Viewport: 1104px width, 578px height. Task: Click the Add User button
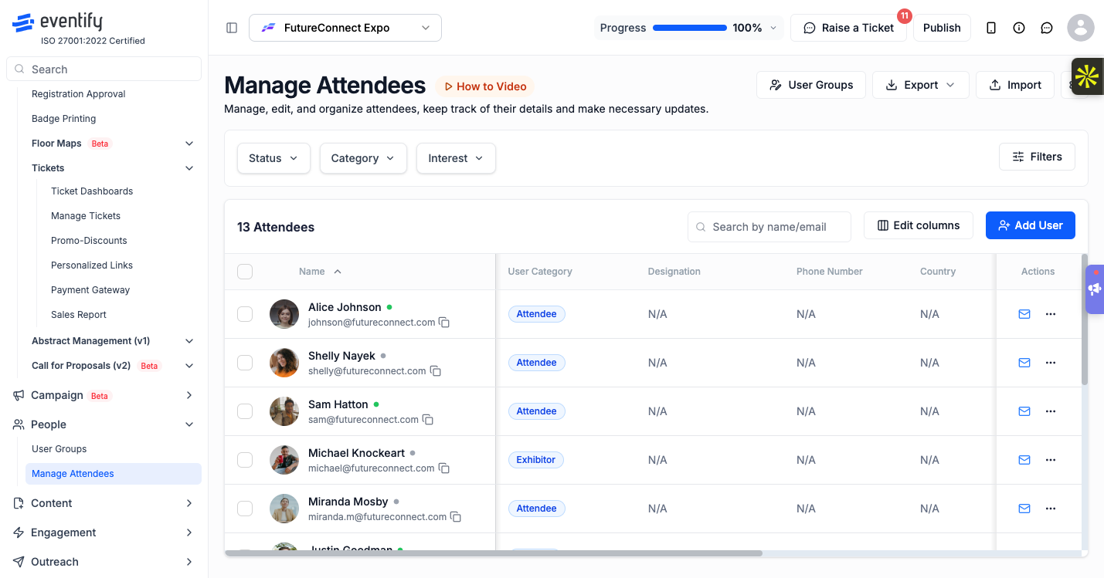click(x=1031, y=225)
